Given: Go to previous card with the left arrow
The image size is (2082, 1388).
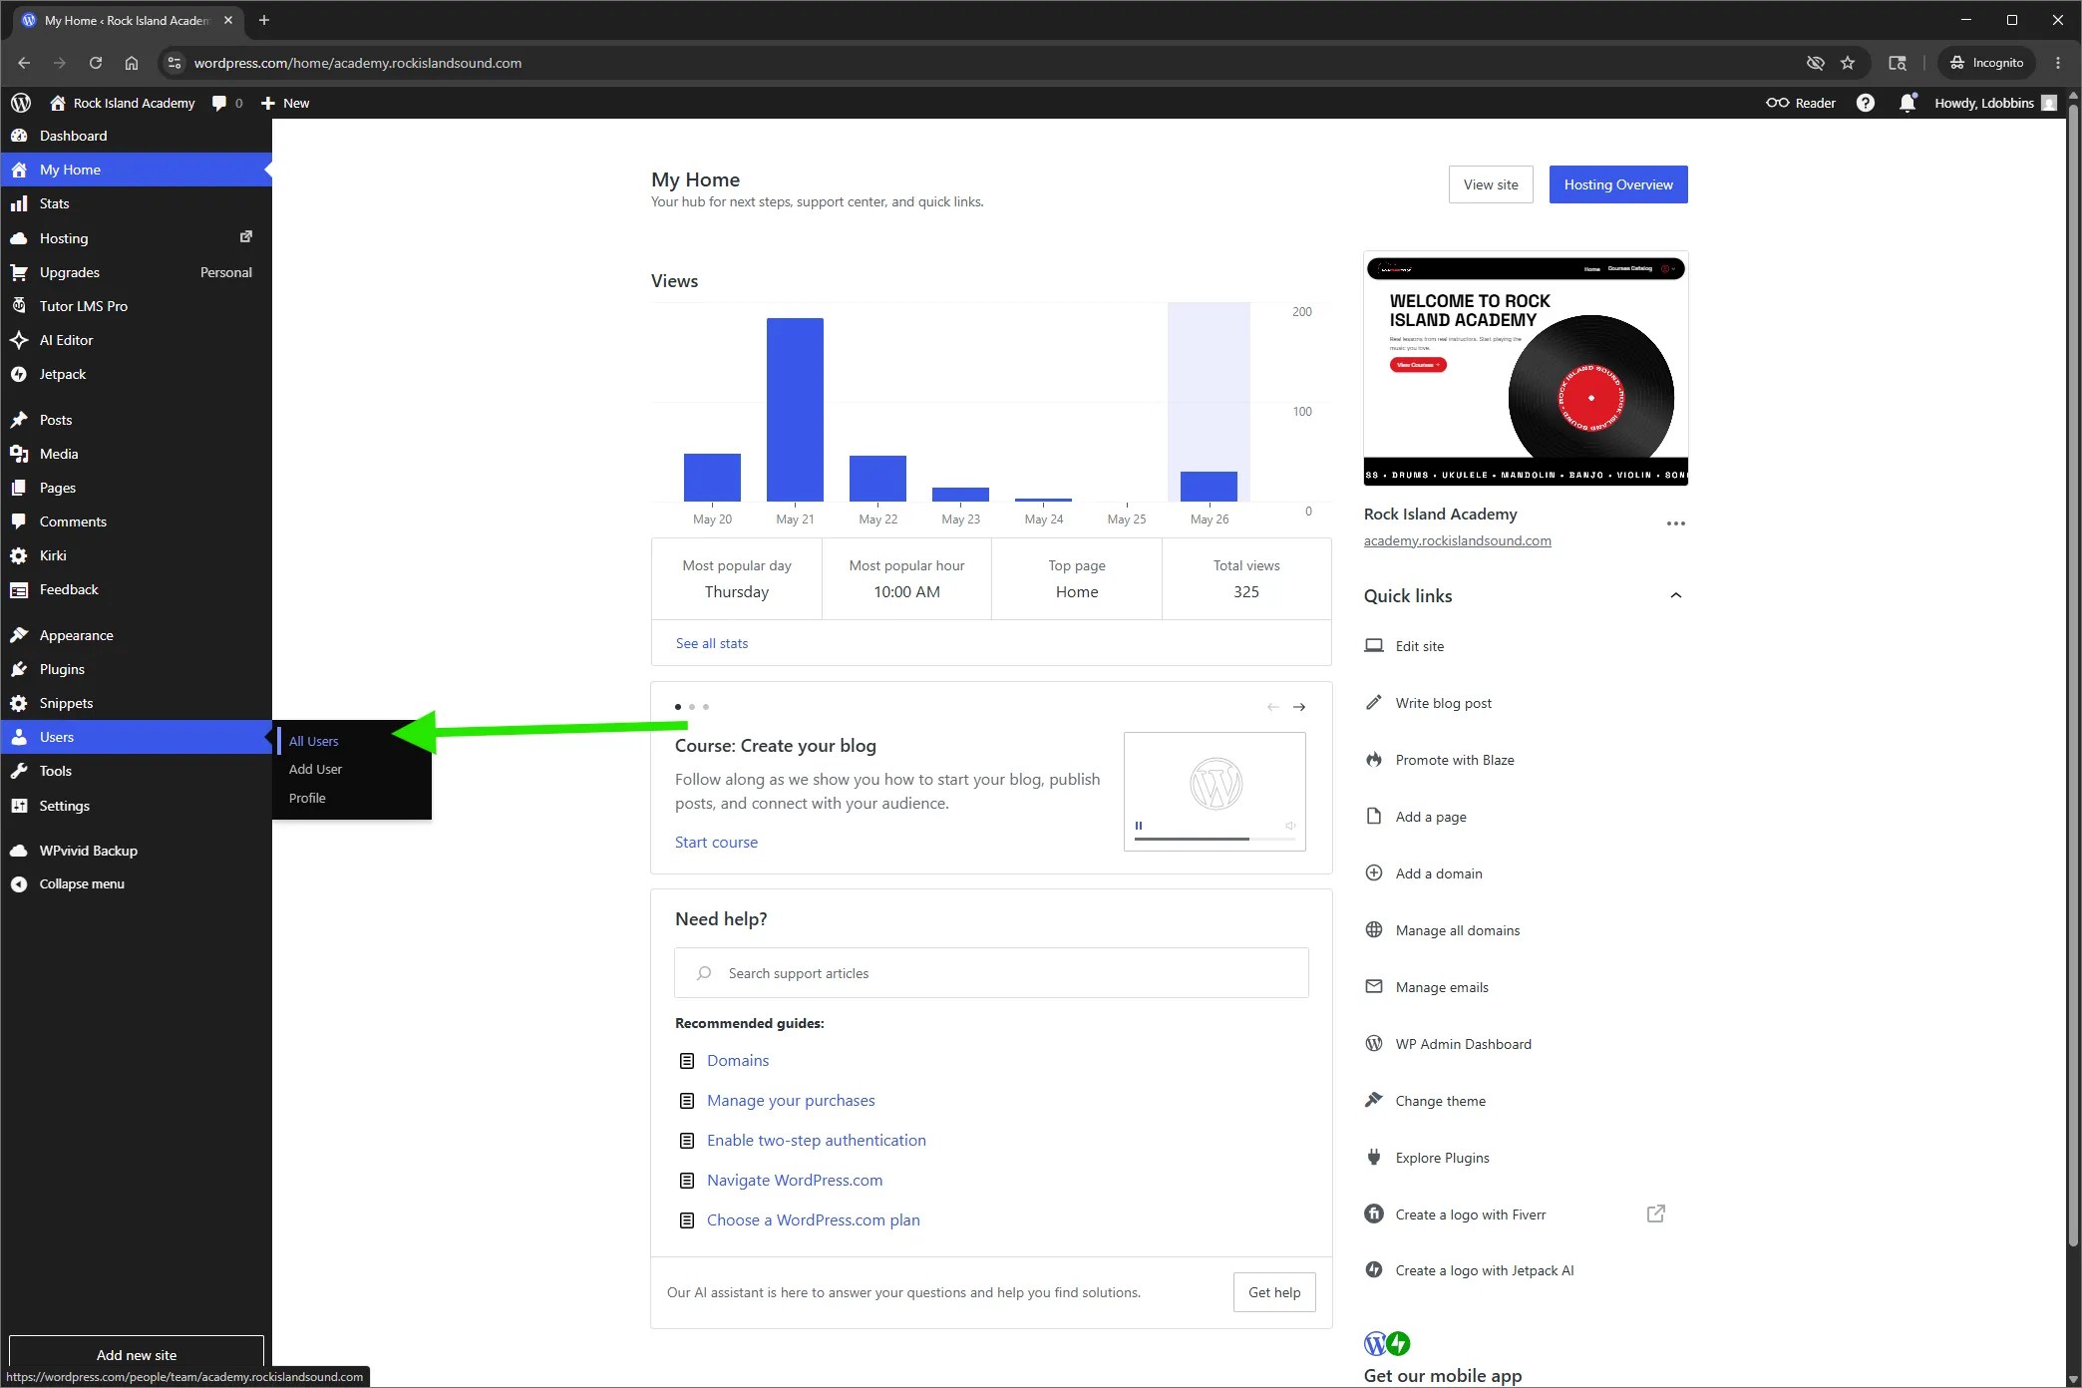Looking at the screenshot, I should pyautogui.click(x=1273, y=707).
